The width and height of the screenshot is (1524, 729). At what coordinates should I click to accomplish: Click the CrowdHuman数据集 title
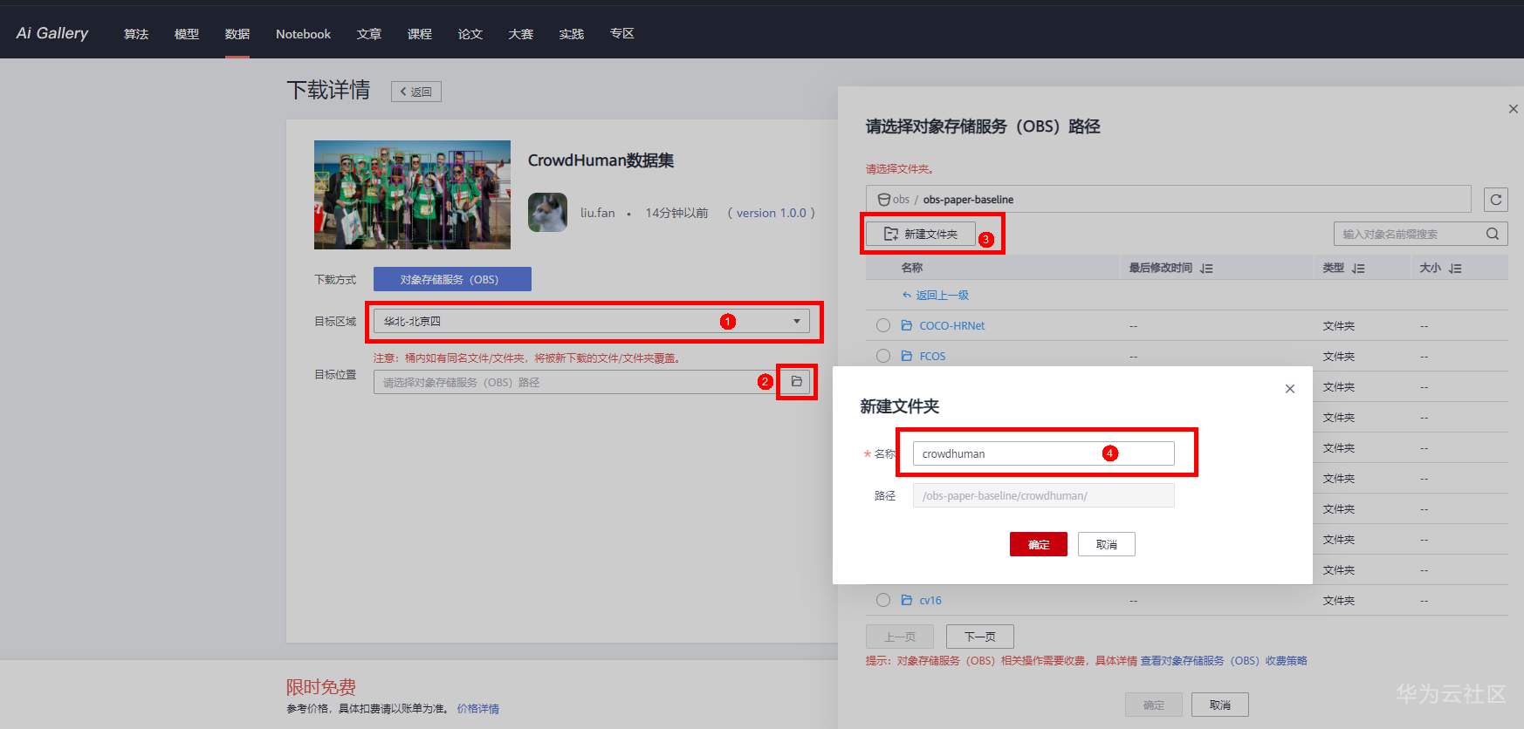601,160
